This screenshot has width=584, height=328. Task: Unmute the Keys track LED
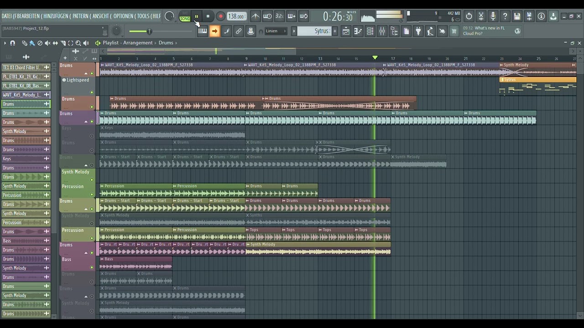92,136
